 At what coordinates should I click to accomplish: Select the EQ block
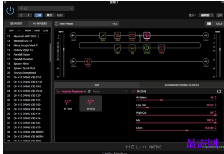click(132, 48)
